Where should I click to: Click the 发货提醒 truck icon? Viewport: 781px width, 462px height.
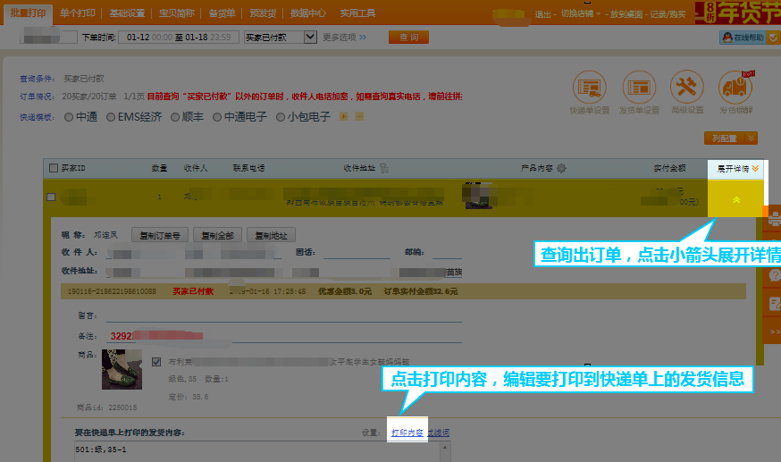[736, 88]
